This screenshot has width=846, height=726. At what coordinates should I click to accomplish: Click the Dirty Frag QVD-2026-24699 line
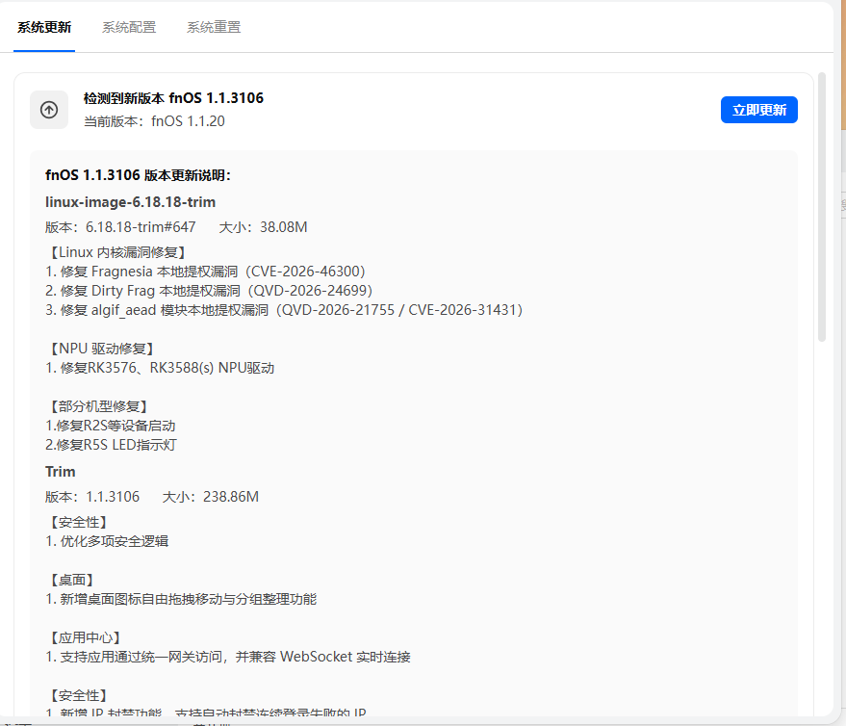210,291
